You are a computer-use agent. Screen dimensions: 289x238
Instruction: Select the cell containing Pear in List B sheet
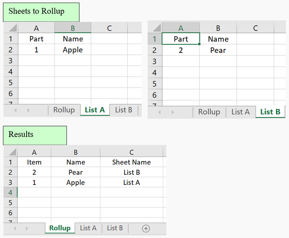click(218, 50)
